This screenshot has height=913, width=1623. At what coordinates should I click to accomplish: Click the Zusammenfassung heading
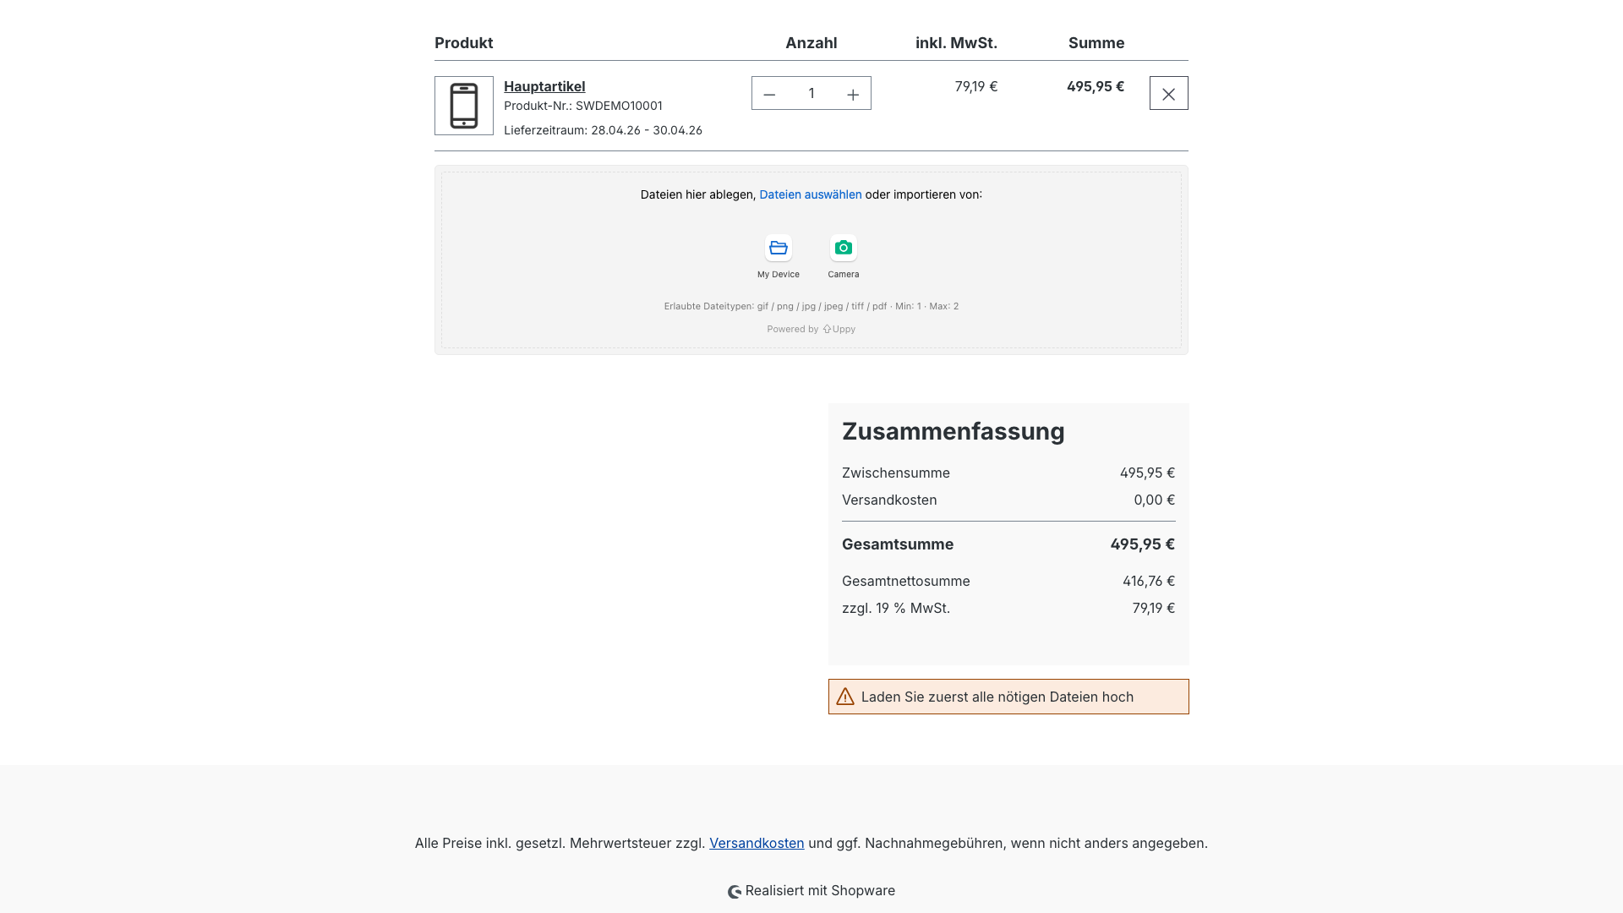pos(953,431)
